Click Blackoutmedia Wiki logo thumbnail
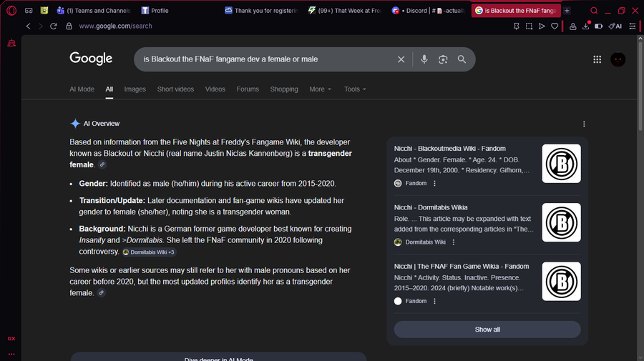644x361 pixels. pos(561,163)
